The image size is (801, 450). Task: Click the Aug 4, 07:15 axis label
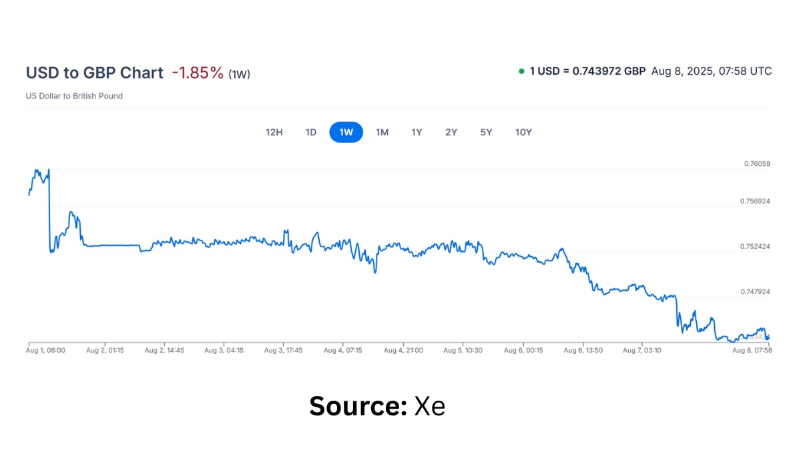click(x=342, y=350)
